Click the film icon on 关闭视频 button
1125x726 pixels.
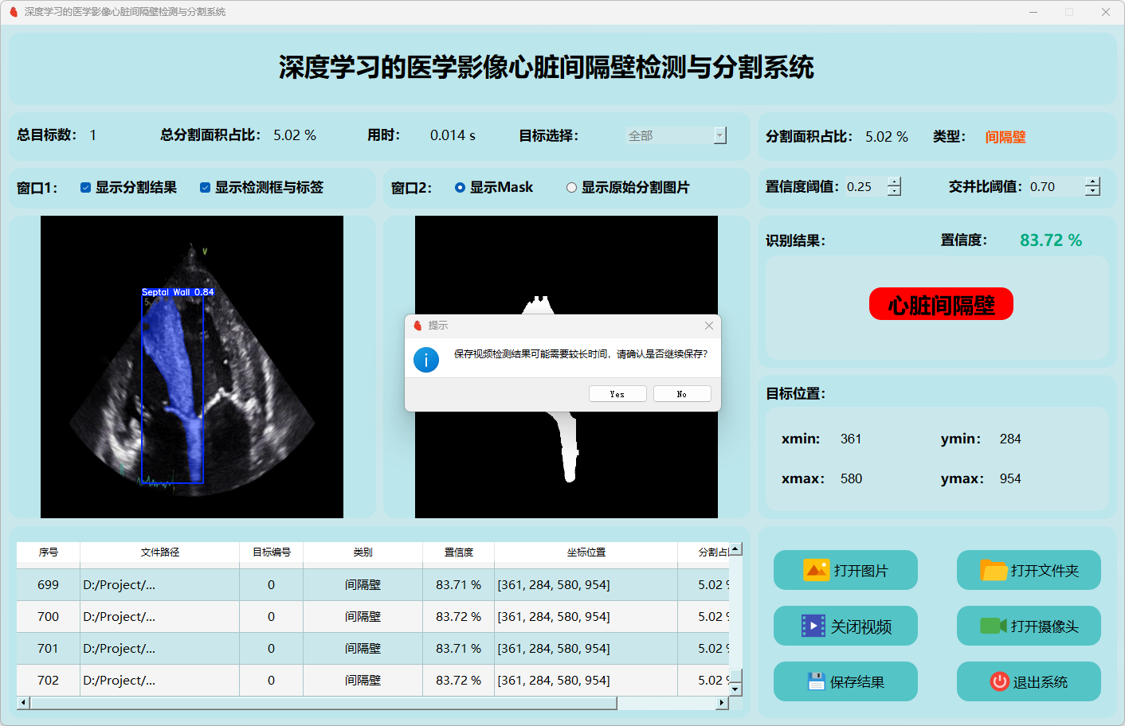[813, 626]
